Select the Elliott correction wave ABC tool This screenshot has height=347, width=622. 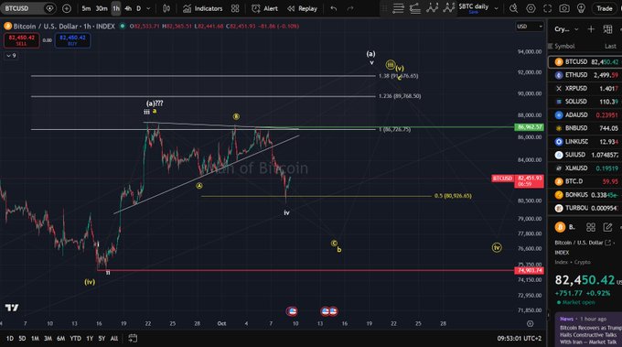448,8
